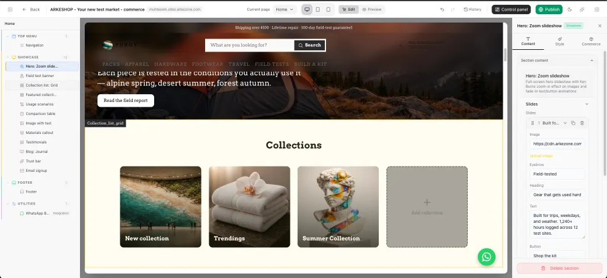Collapse the Section content group

592,60
